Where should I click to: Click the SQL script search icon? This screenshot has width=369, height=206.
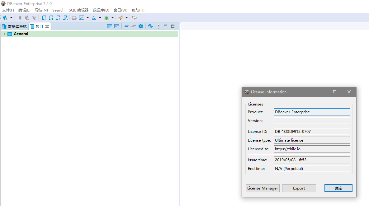click(65, 18)
